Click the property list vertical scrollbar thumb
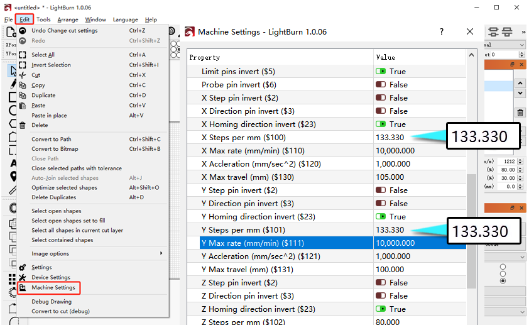This screenshot has height=325, width=529. (471, 231)
